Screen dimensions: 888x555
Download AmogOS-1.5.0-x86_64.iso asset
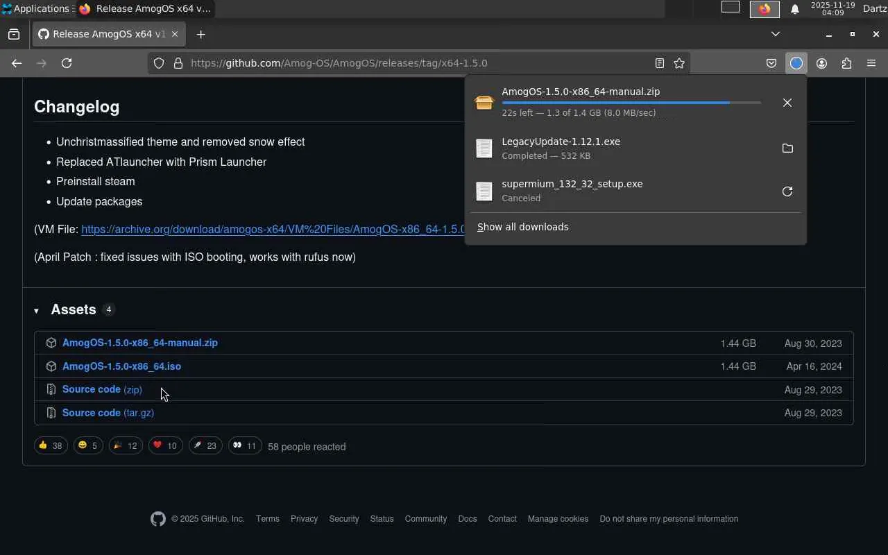[x=121, y=366]
